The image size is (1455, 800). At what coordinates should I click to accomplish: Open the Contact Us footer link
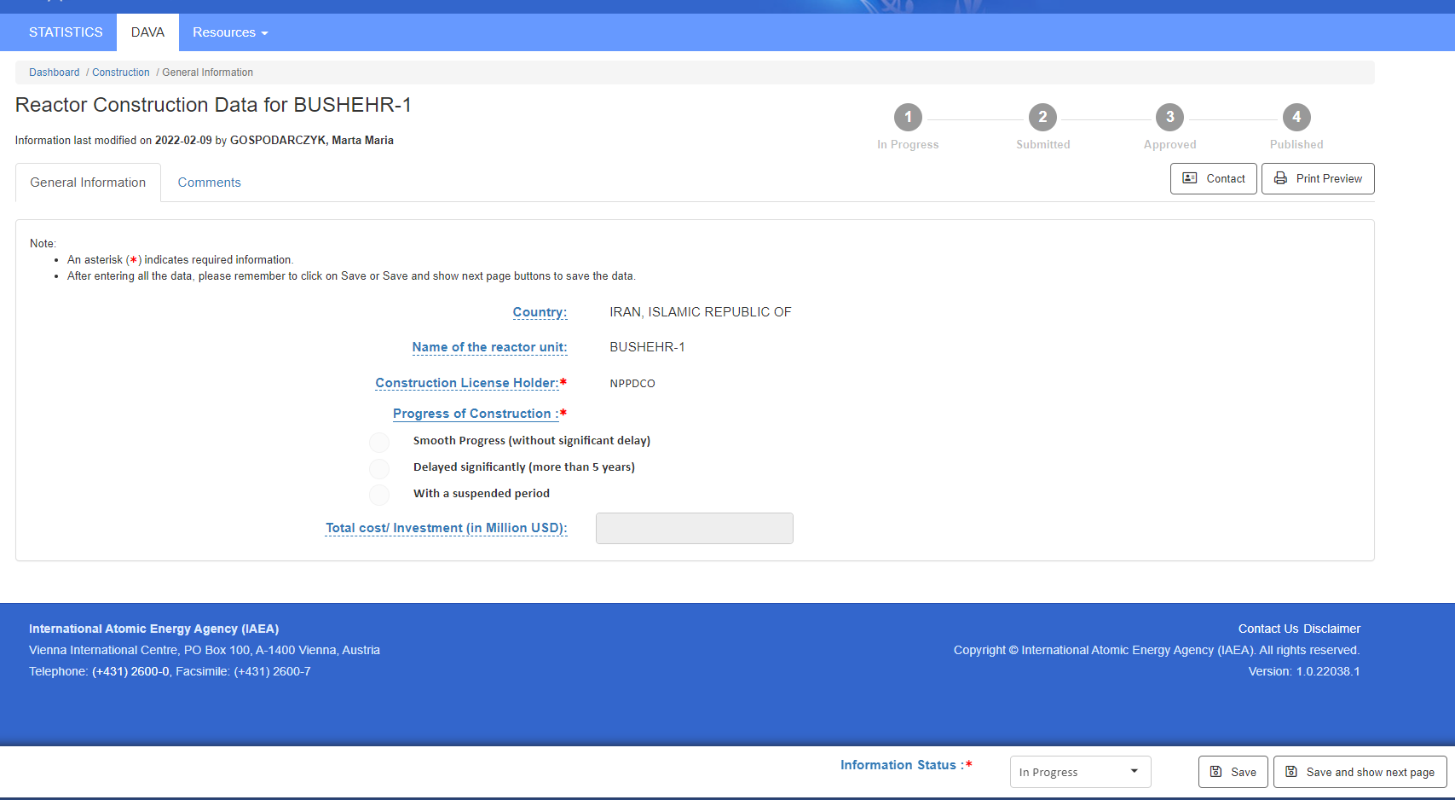[x=1268, y=629]
